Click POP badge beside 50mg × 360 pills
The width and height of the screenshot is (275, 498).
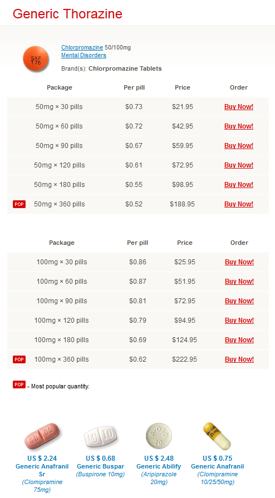pos(19,204)
